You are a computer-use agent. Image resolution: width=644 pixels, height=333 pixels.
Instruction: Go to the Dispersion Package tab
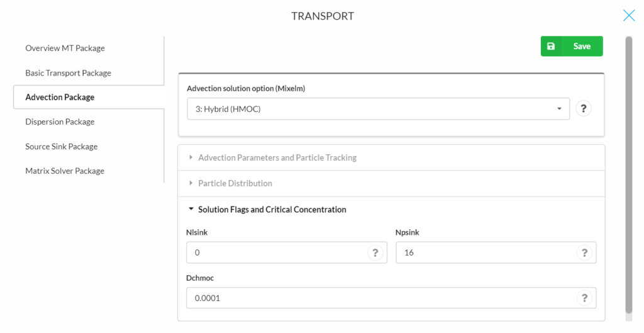(x=60, y=121)
